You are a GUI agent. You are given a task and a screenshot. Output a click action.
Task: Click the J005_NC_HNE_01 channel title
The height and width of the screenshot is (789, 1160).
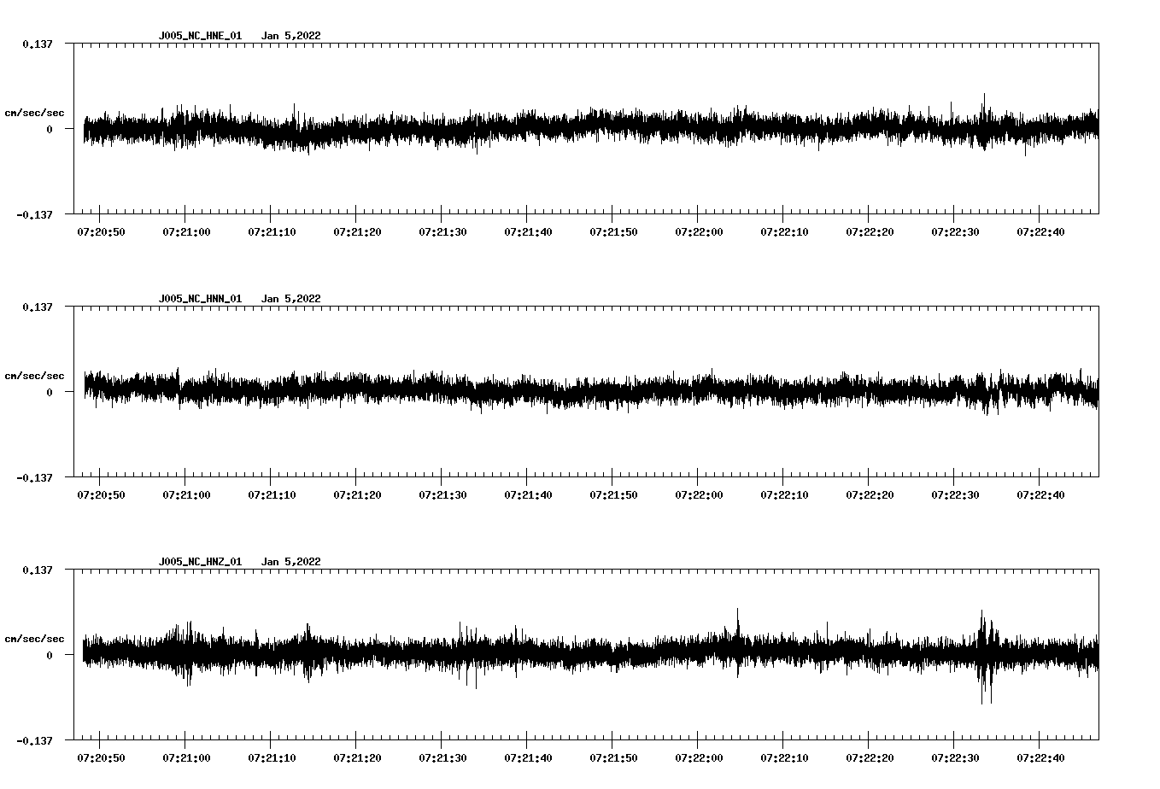pos(200,36)
